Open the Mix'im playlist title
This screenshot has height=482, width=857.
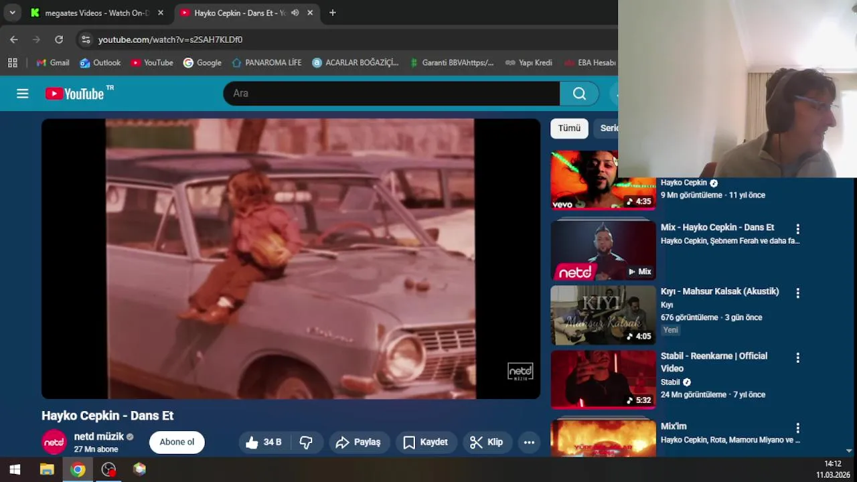pos(674,426)
